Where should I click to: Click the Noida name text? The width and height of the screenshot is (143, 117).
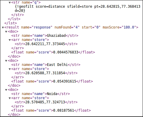(x=52, y=94)
